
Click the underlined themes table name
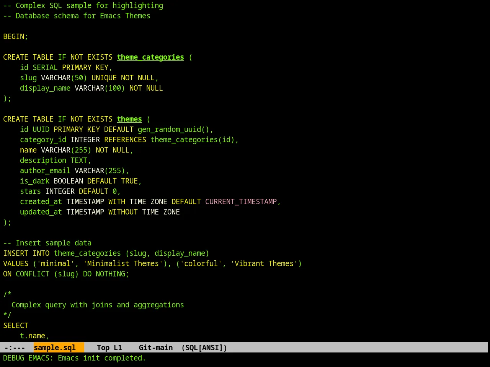pos(129,119)
